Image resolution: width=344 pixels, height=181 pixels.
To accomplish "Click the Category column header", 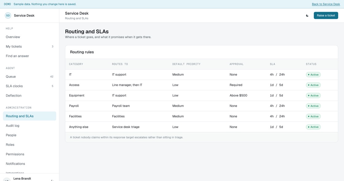I will coord(76,64).
